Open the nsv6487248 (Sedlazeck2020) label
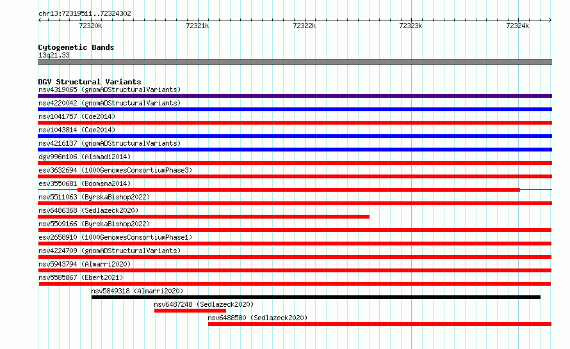The image size is (570, 349). 204,304
